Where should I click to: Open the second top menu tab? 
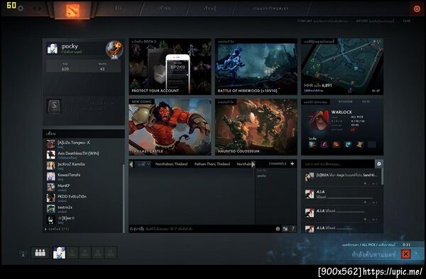tap(164, 8)
